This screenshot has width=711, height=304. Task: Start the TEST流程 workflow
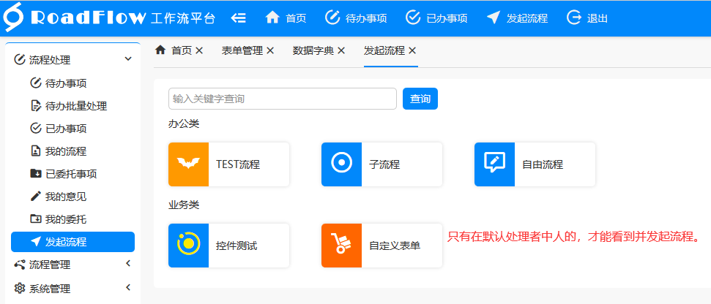point(229,164)
